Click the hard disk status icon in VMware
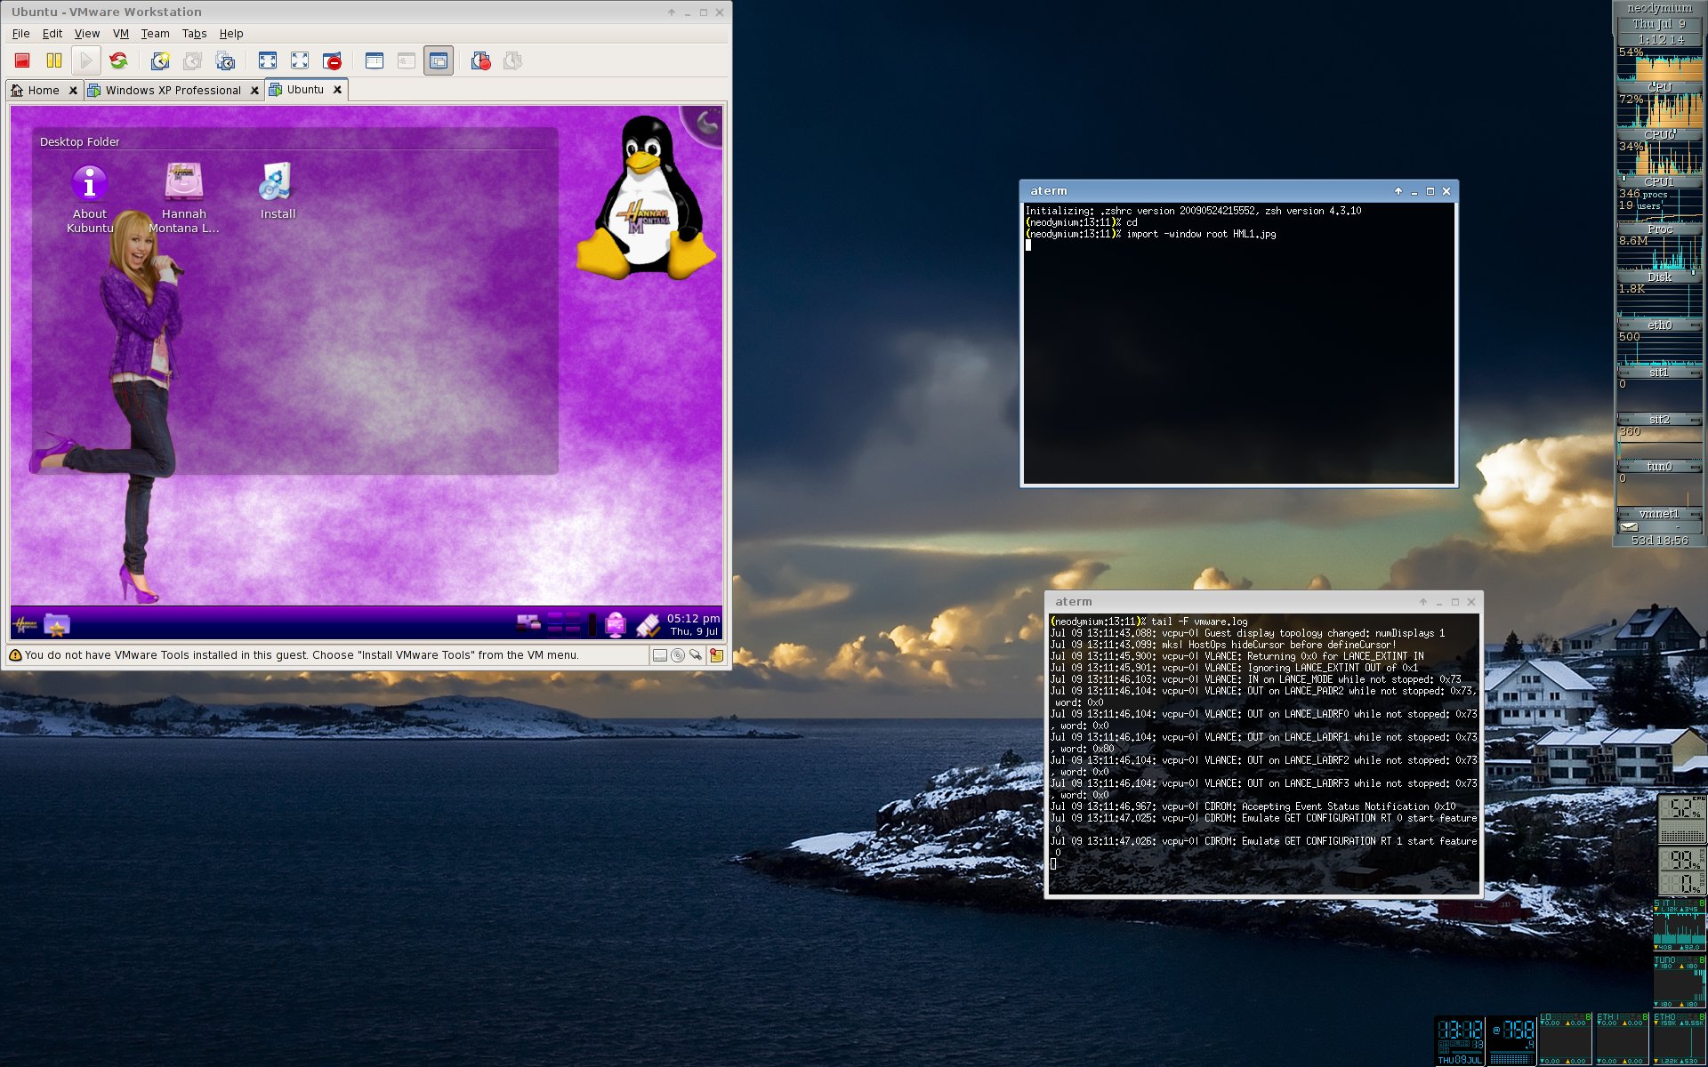This screenshot has width=1708, height=1067. point(659,655)
